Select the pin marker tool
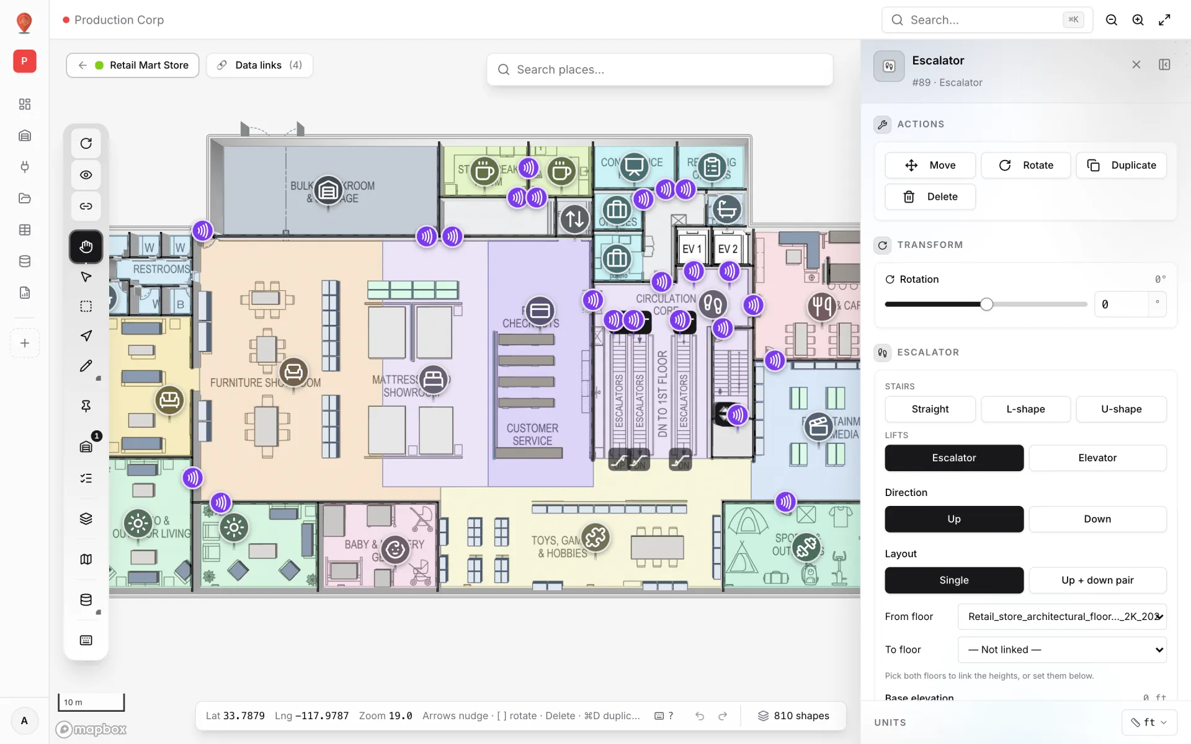The image size is (1191, 744). click(86, 406)
